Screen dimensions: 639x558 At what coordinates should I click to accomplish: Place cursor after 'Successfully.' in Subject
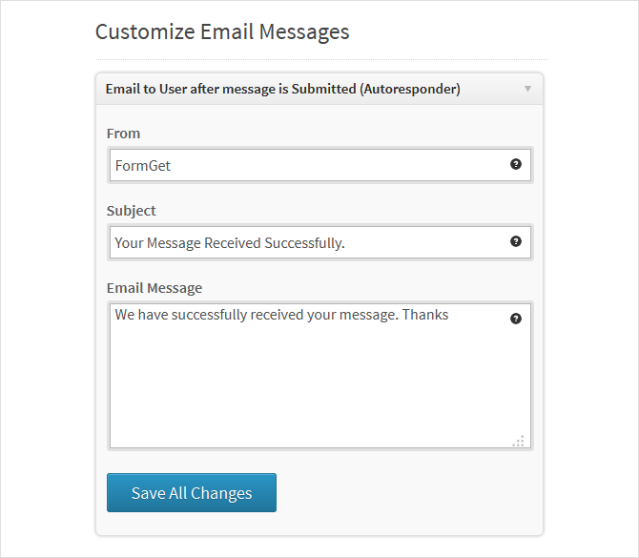pos(345,242)
